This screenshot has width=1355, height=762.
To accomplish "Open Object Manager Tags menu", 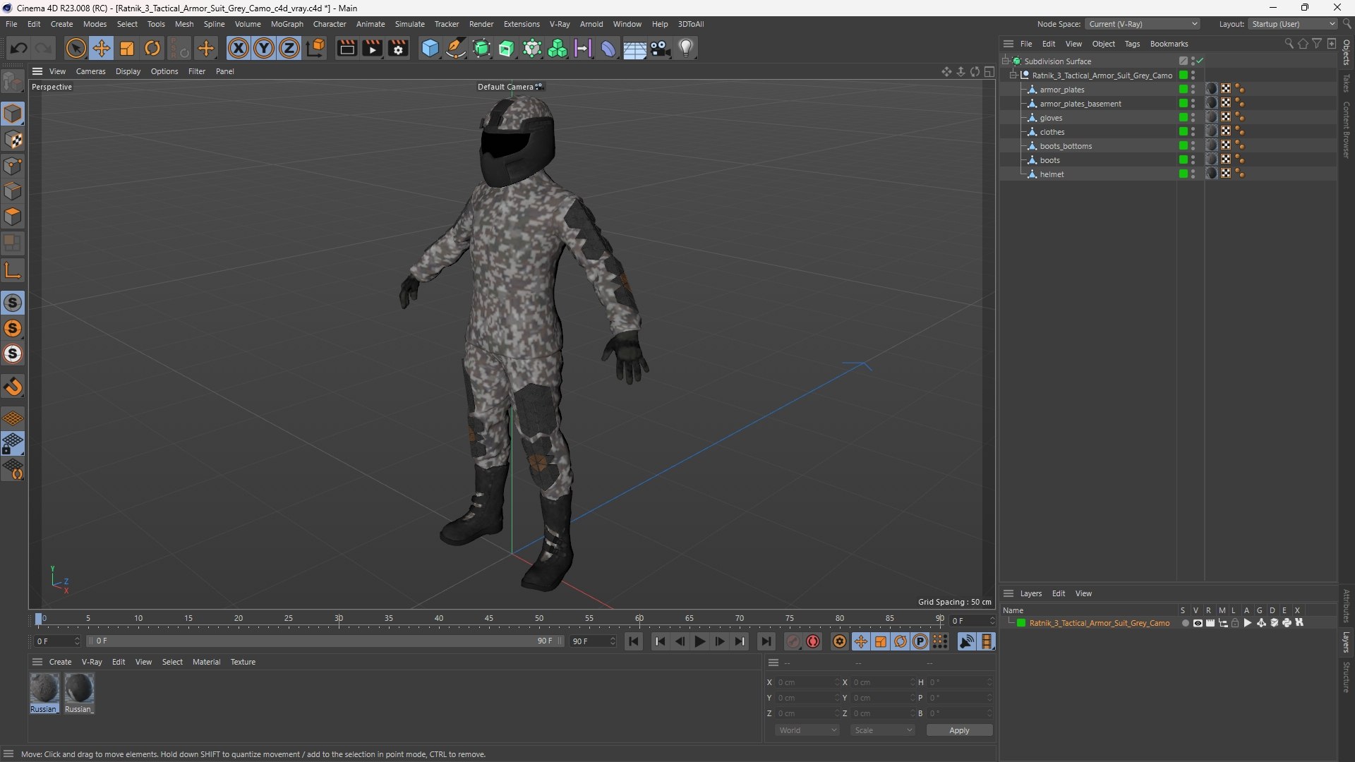I will pyautogui.click(x=1132, y=44).
